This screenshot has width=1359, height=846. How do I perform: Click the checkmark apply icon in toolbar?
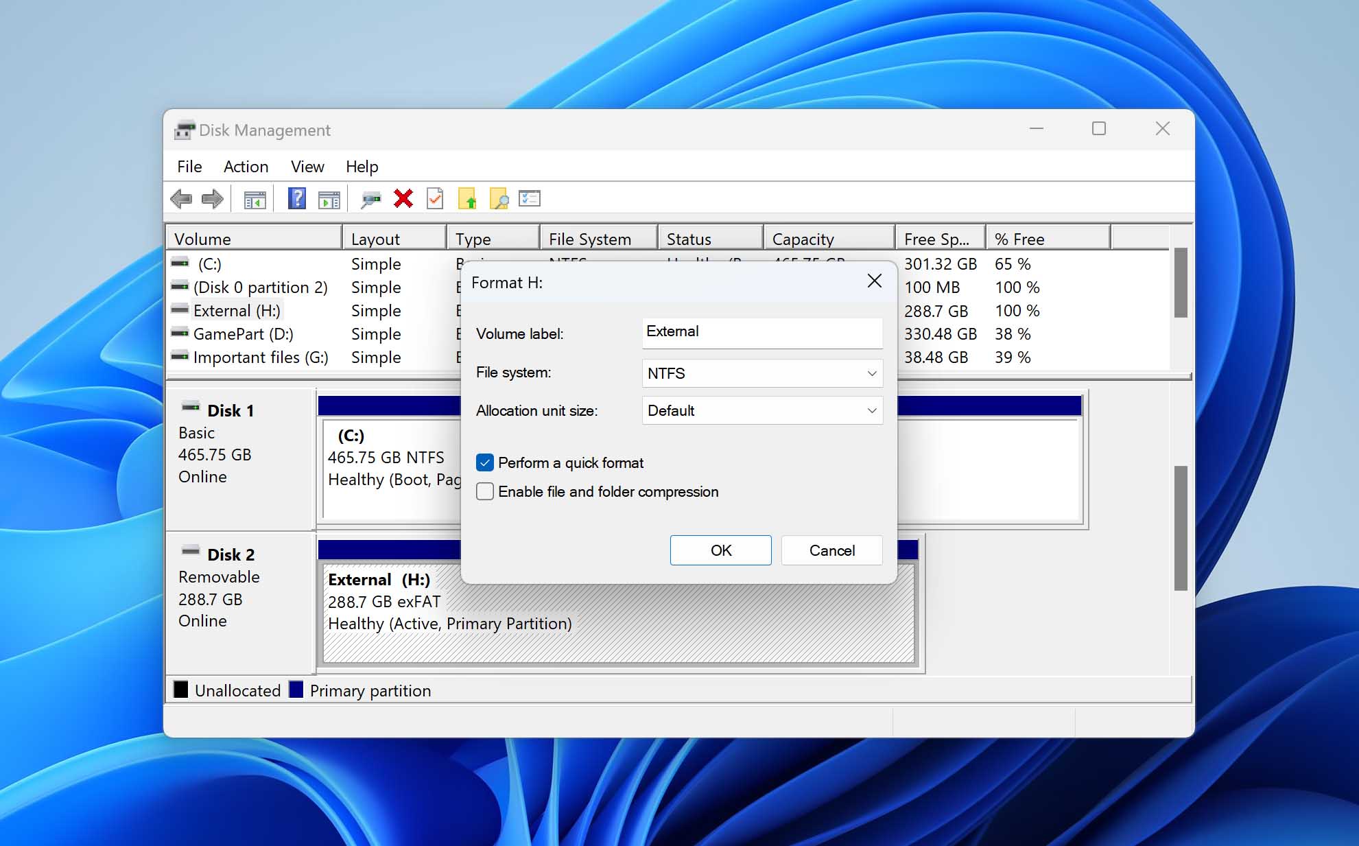point(436,199)
